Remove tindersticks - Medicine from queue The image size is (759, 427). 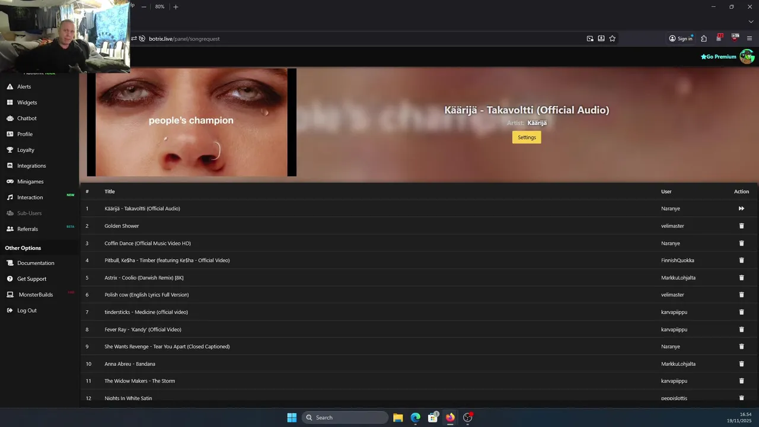click(741, 312)
